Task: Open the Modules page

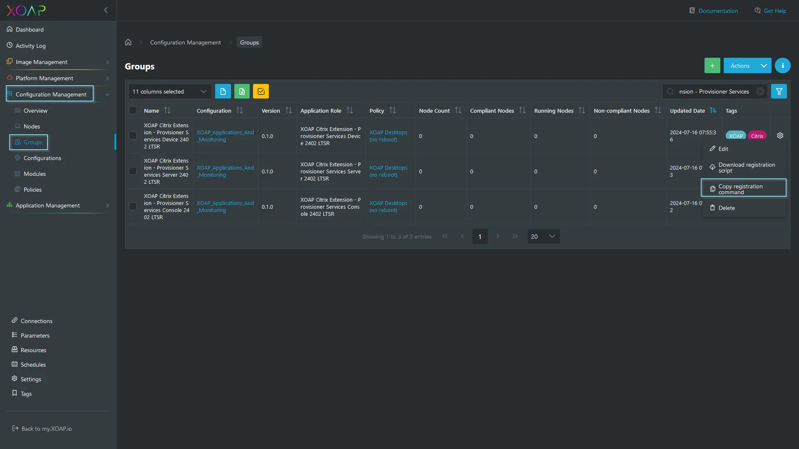Action: coord(35,174)
